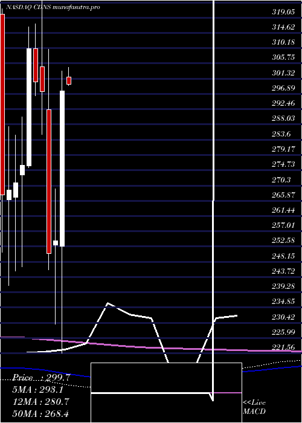The height and width of the screenshot is (423, 302).
Task: Click the 265.87 price axis label
Action: pos(283,195)
